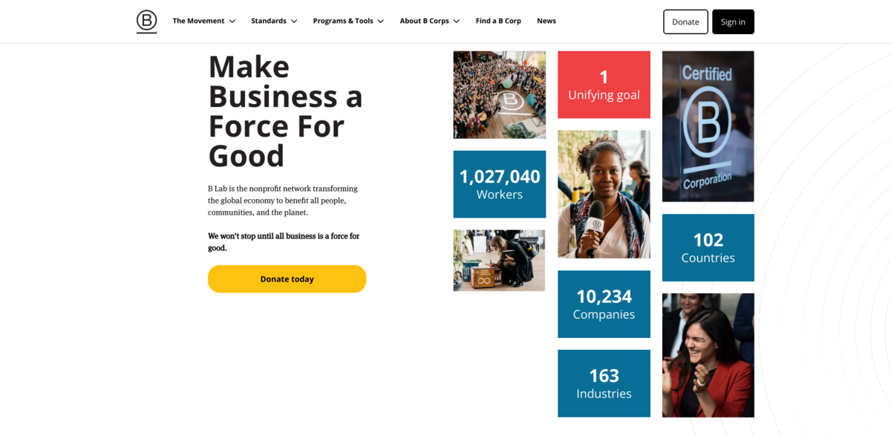Viewport: 891px width, 436px height.
Task: Open Programs & Tools dropdown chevron
Action: [x=381, y=22]
